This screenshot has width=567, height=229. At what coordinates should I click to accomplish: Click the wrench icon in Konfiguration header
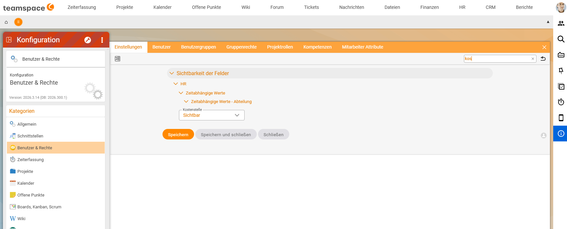pyautogui.click(x=88, y=40)
